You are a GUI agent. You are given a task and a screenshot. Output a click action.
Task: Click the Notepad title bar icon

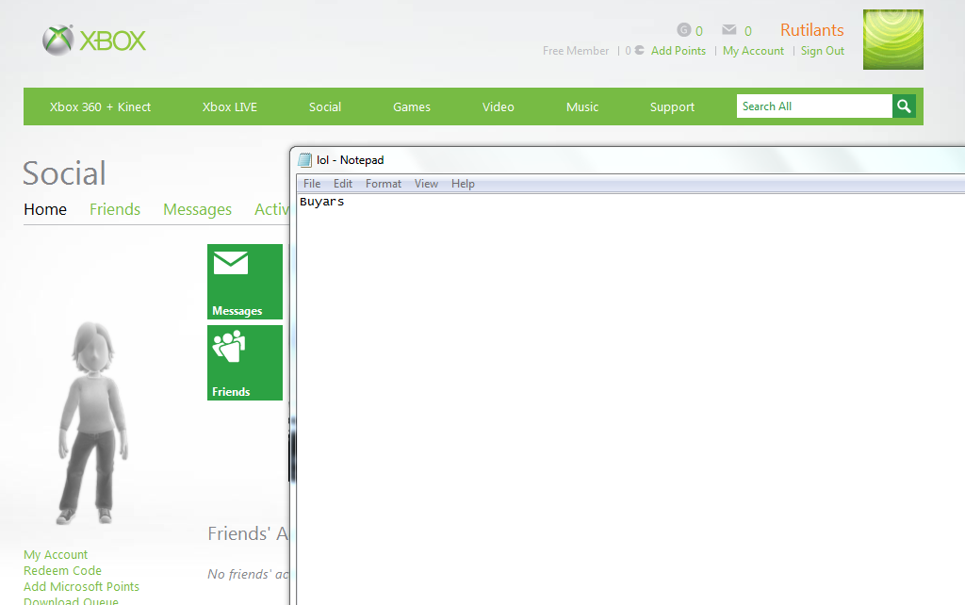tap(304, 160)
